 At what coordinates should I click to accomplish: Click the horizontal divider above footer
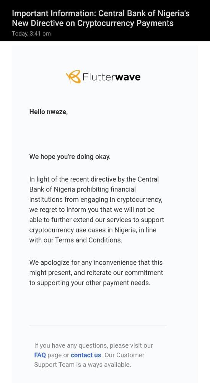[98, 326]
